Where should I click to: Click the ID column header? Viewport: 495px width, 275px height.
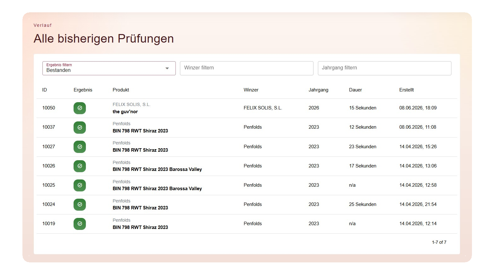[45, 90]
